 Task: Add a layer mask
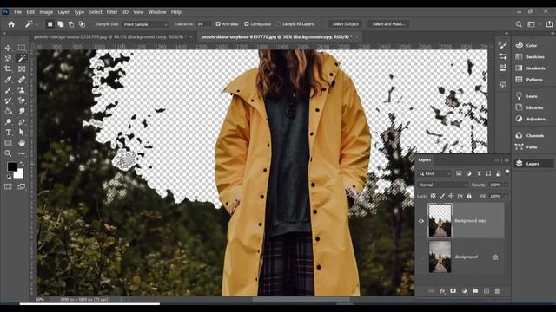pos(453,291)
